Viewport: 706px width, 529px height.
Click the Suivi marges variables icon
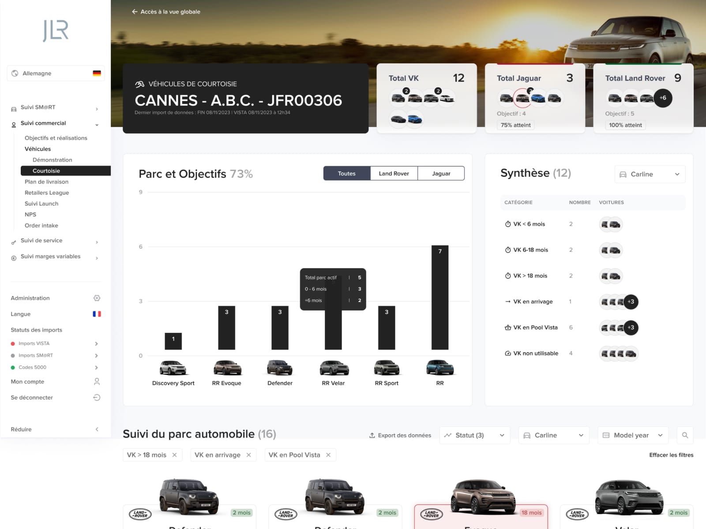point(14,258)
